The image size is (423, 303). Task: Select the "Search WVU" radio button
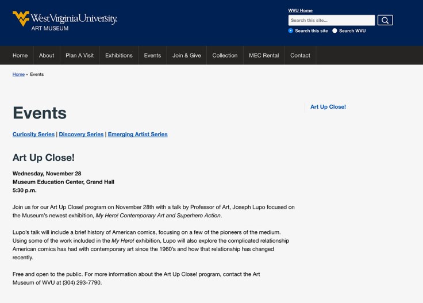[x=334, y=30]
